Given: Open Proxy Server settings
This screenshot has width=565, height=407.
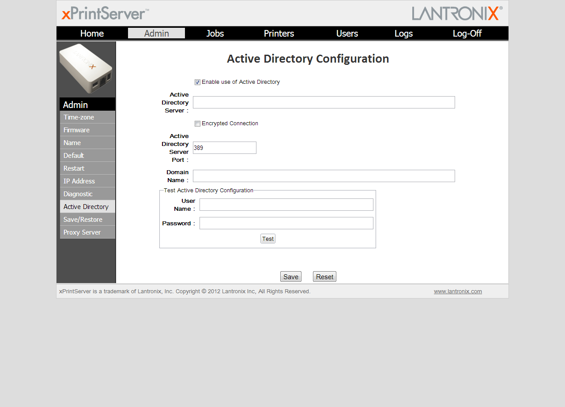Looking at the screenshot, I should point(87,232).
